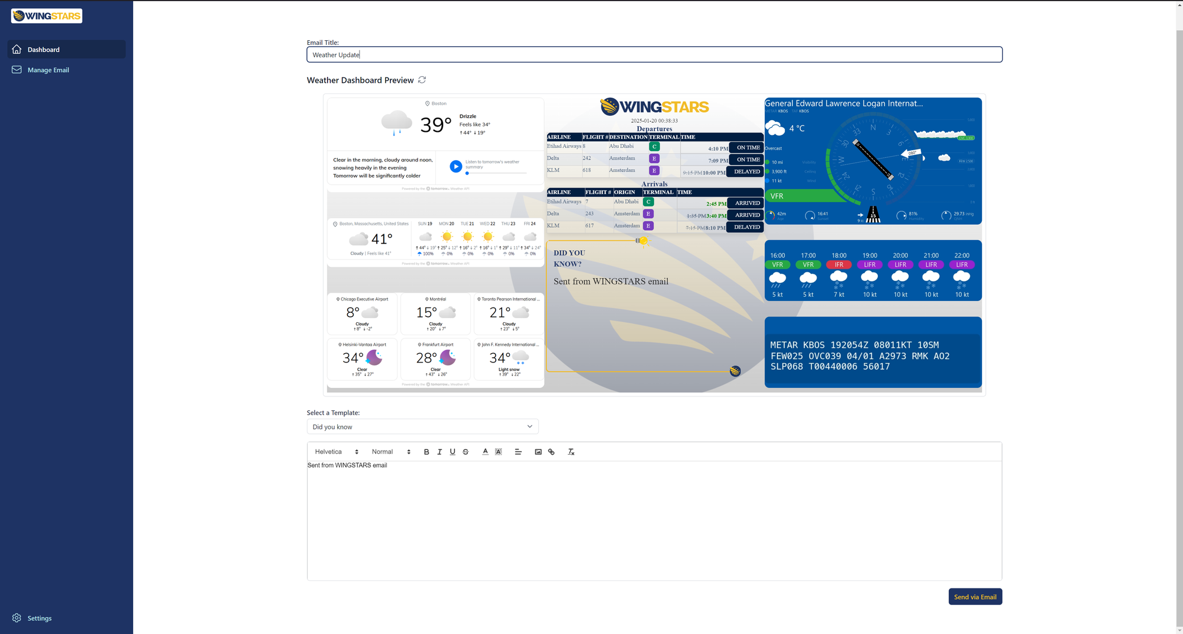Refresh the Weather Dashboard Preview
The image size is (1183, 634).
pos(422,80)
